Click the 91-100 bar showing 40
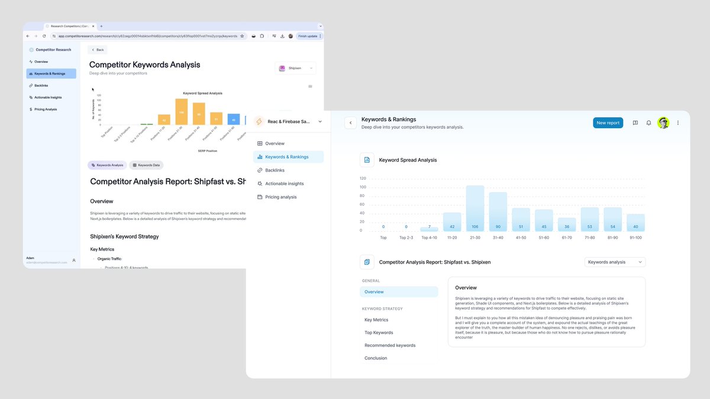 [635, 222]
